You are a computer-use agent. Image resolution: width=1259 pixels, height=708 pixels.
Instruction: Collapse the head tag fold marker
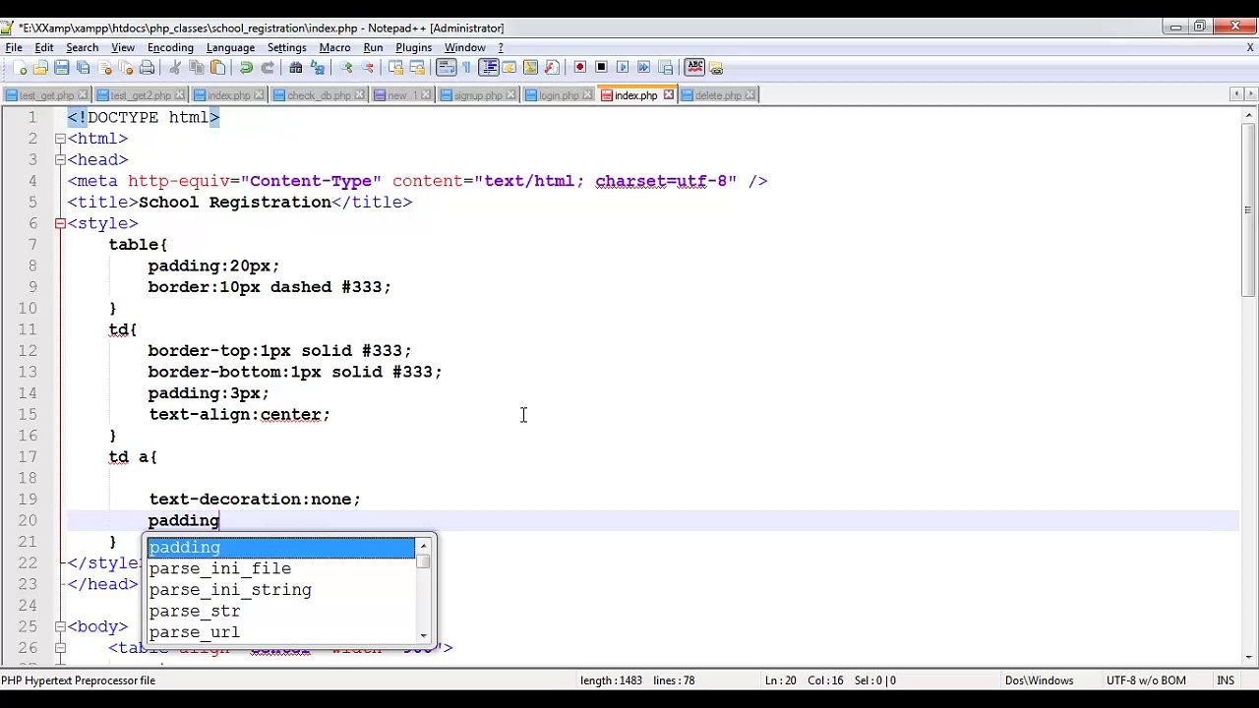point(60,159)
